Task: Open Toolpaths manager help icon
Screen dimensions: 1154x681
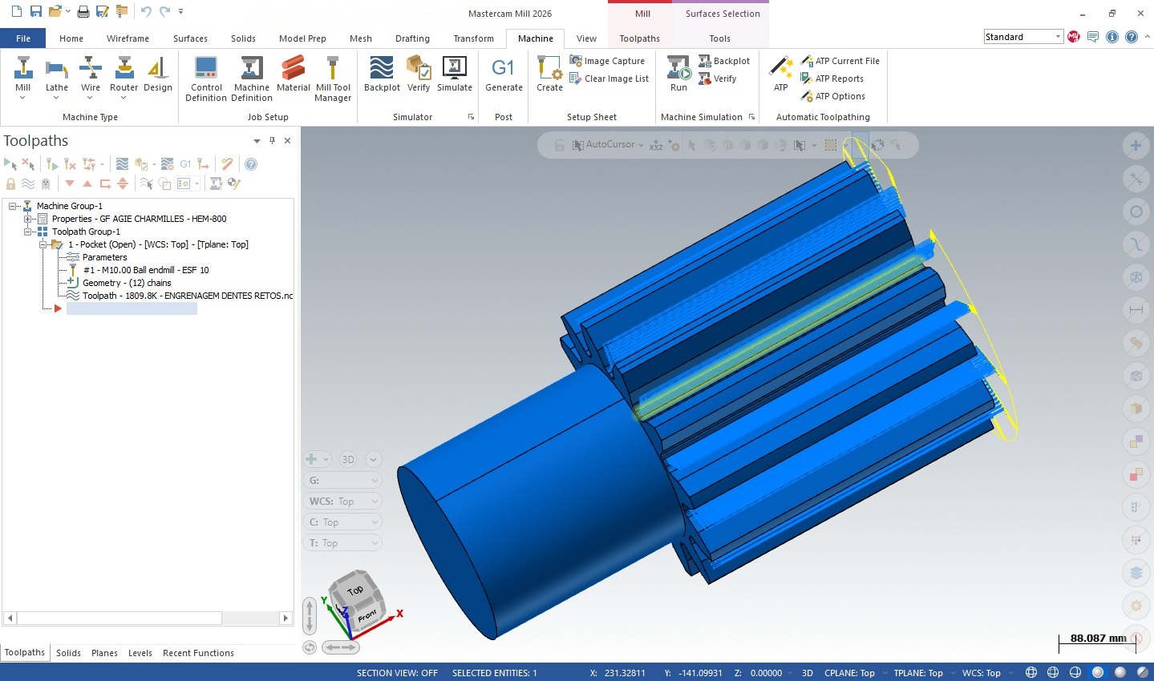Action: click(x=251, y=164)
